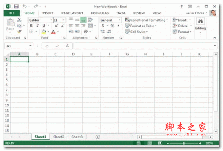Toggle Bold formatting

[32, 26]
